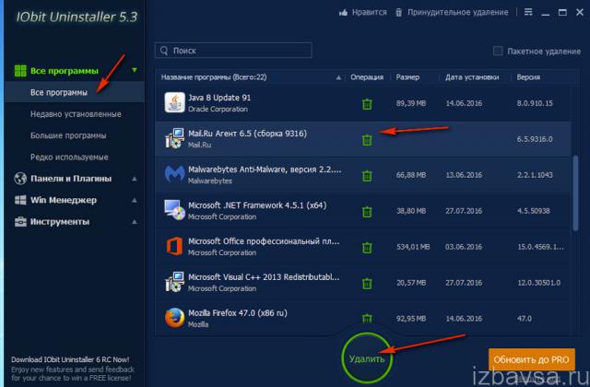Collapse the green Все программы section arrow
This screenshot has height=387, width=590.
[x=135, y=70]
